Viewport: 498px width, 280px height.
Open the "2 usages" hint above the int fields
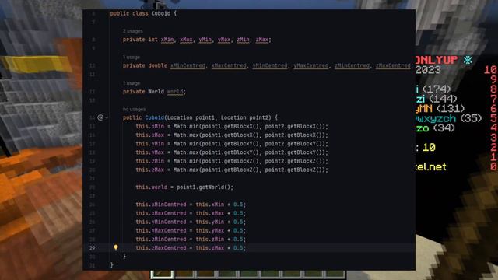pyautogui.click(x=133, y=31)
